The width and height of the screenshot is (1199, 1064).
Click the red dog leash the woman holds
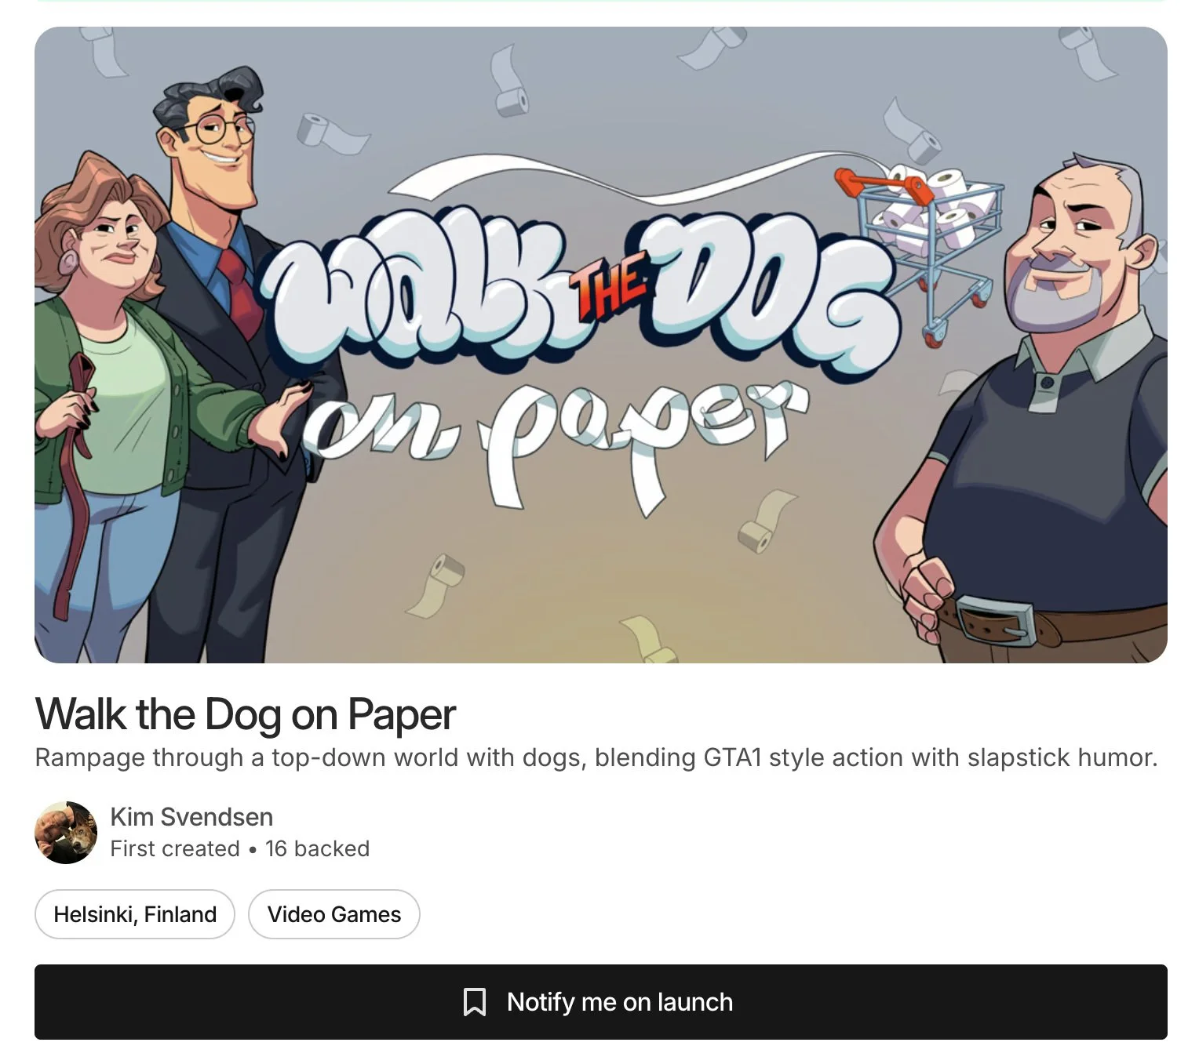[x=76, y=478]
